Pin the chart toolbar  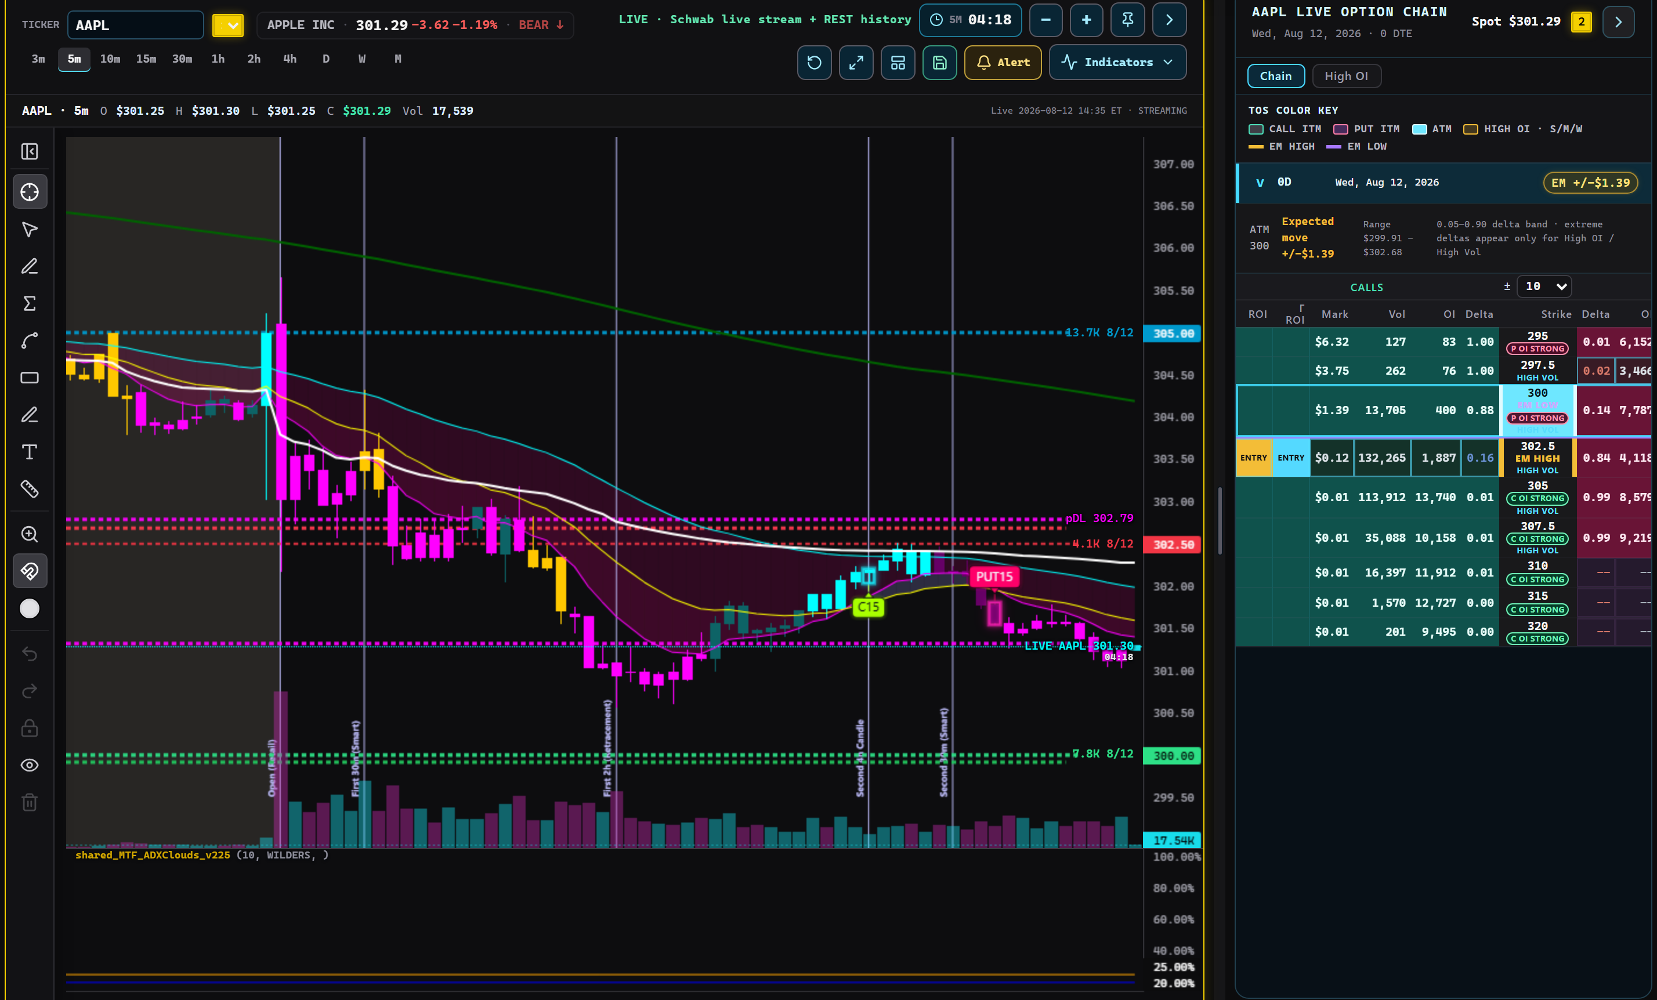point(1128,20)
